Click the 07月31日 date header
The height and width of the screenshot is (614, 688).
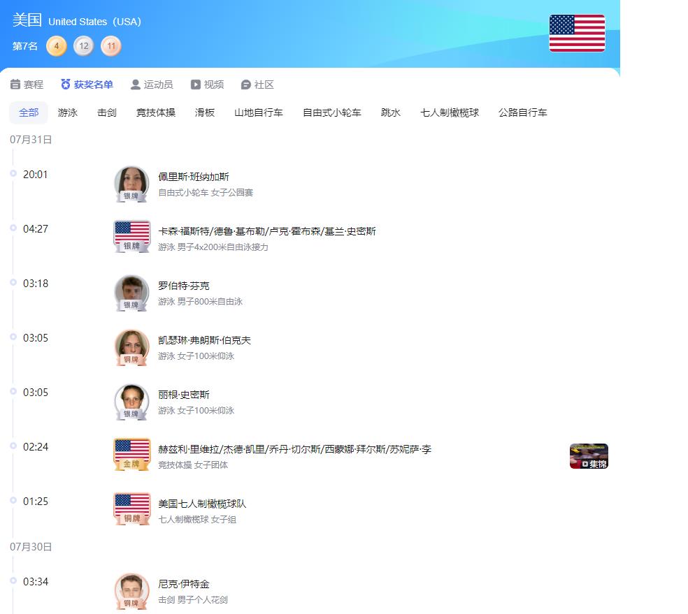31,140
